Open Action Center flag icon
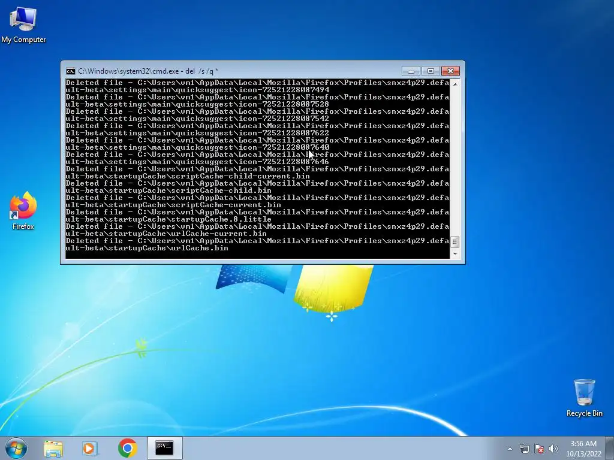This screenshot has height=460, width=614. click(539, 449)
